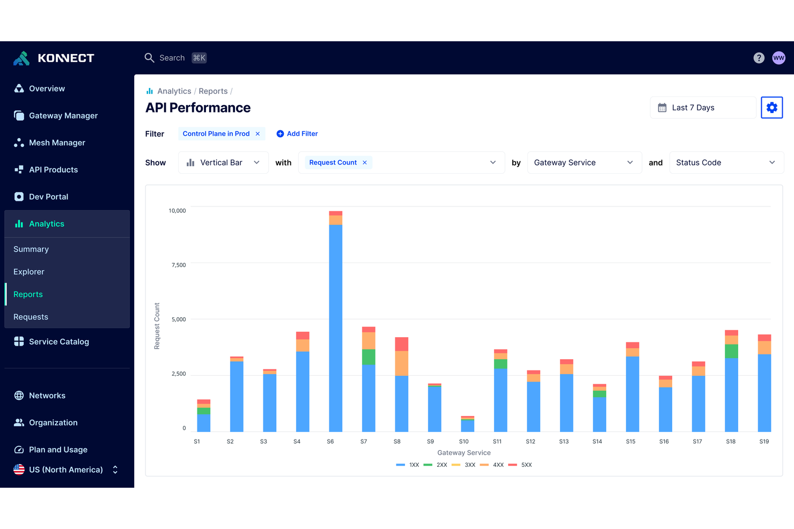Click the help question mark icon
This screenshot has height=529, width=794.
click(759, 58)
